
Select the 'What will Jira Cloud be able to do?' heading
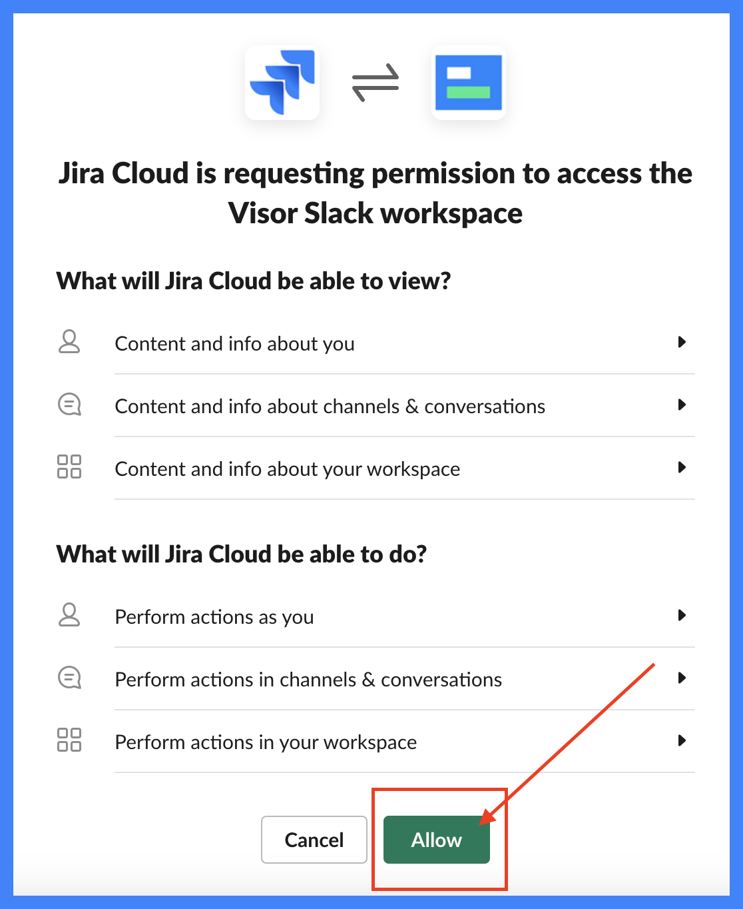point(242,554)
